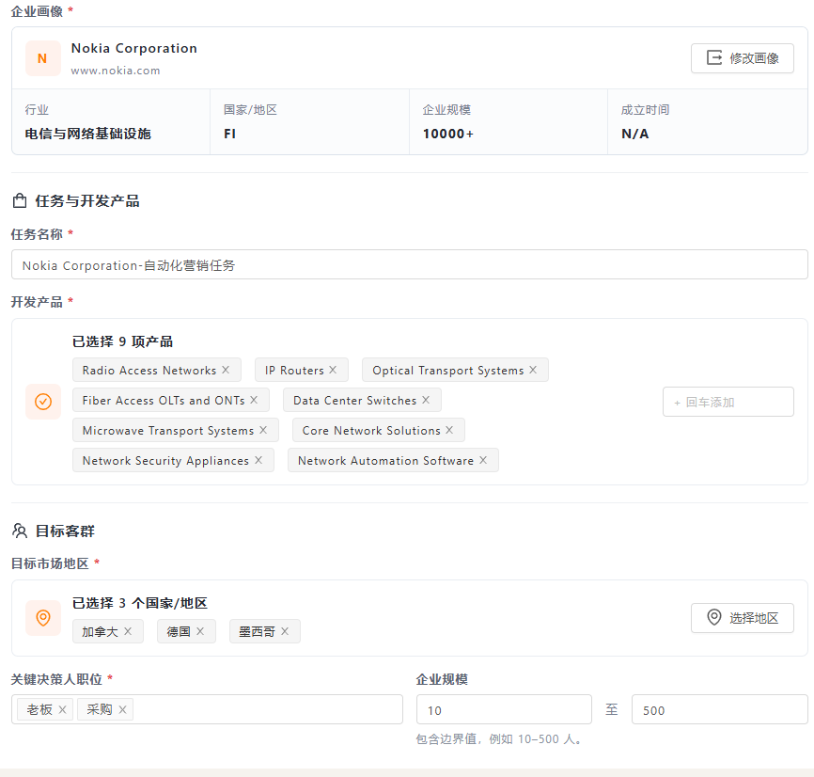
Task: Delete the 采购 decision-maker tag
Action: (x=122, y=709)
